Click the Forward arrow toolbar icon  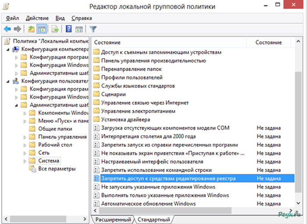coord(18,29)
